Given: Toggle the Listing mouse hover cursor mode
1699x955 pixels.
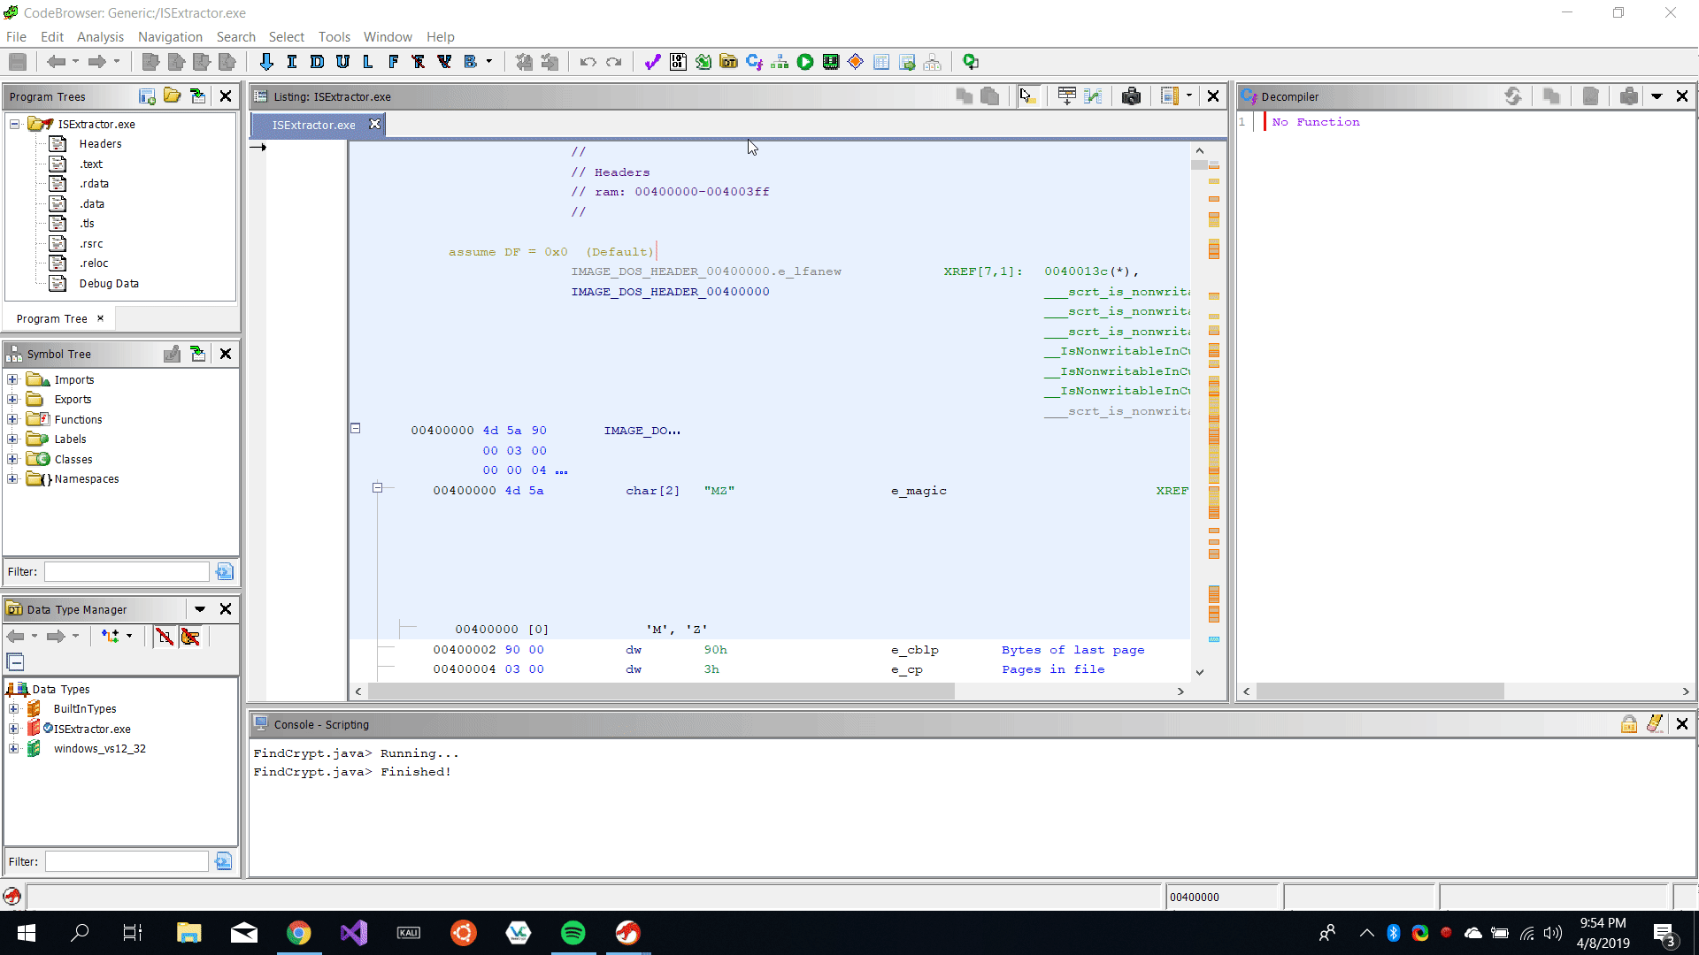Looking at the screenshot, I should pos(1026,96).
